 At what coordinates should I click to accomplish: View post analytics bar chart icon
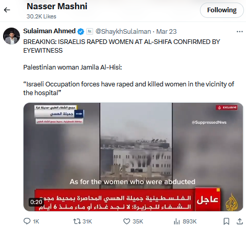tap(177, 221)
